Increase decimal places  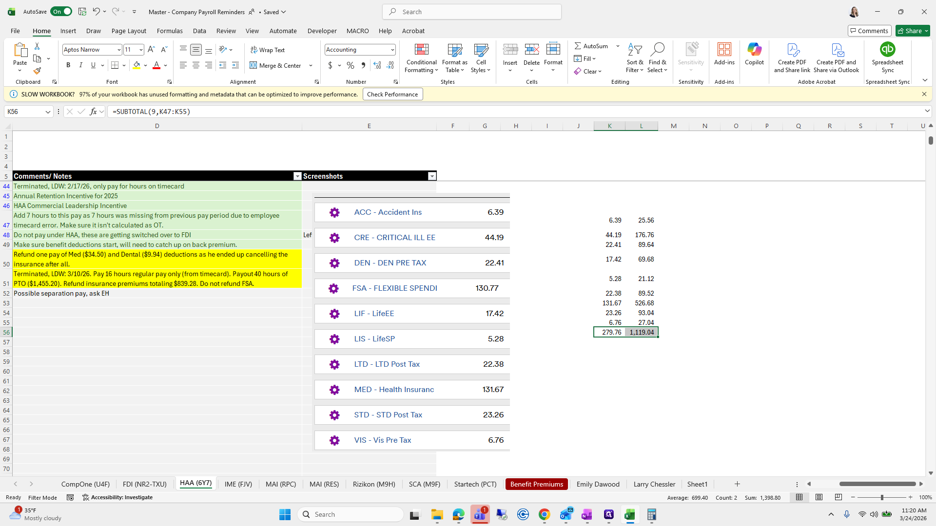(377, 65)
